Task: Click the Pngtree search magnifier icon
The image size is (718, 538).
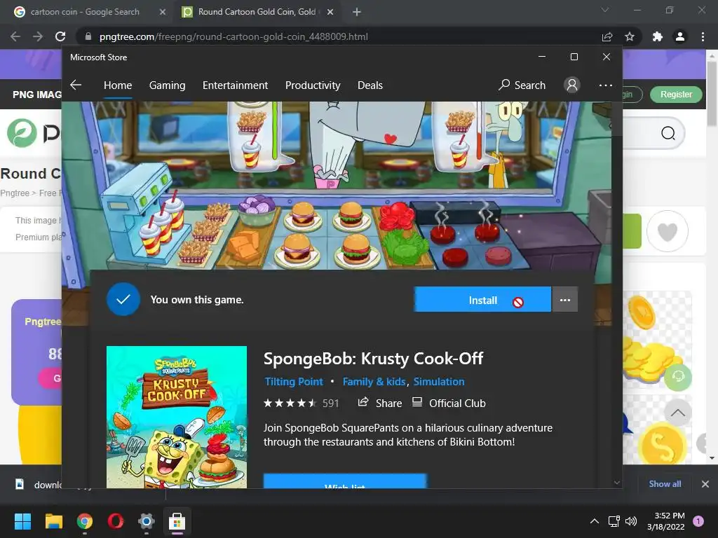Action: coord(668,133)
